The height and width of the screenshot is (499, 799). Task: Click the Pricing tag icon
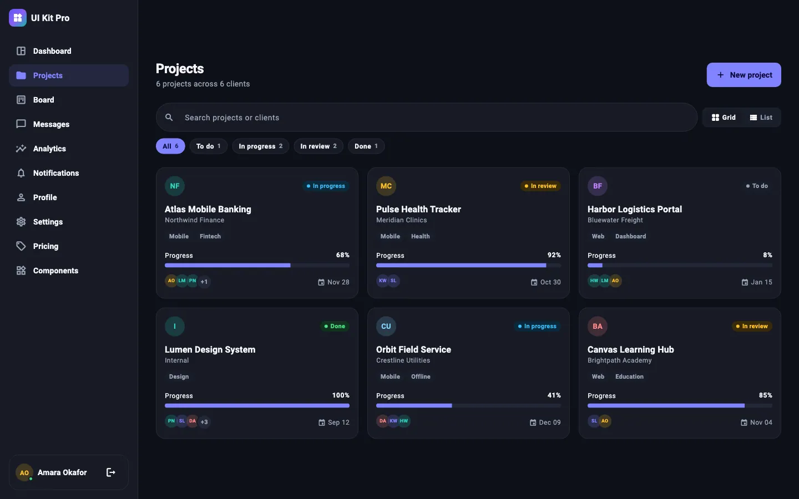point(21,246)
